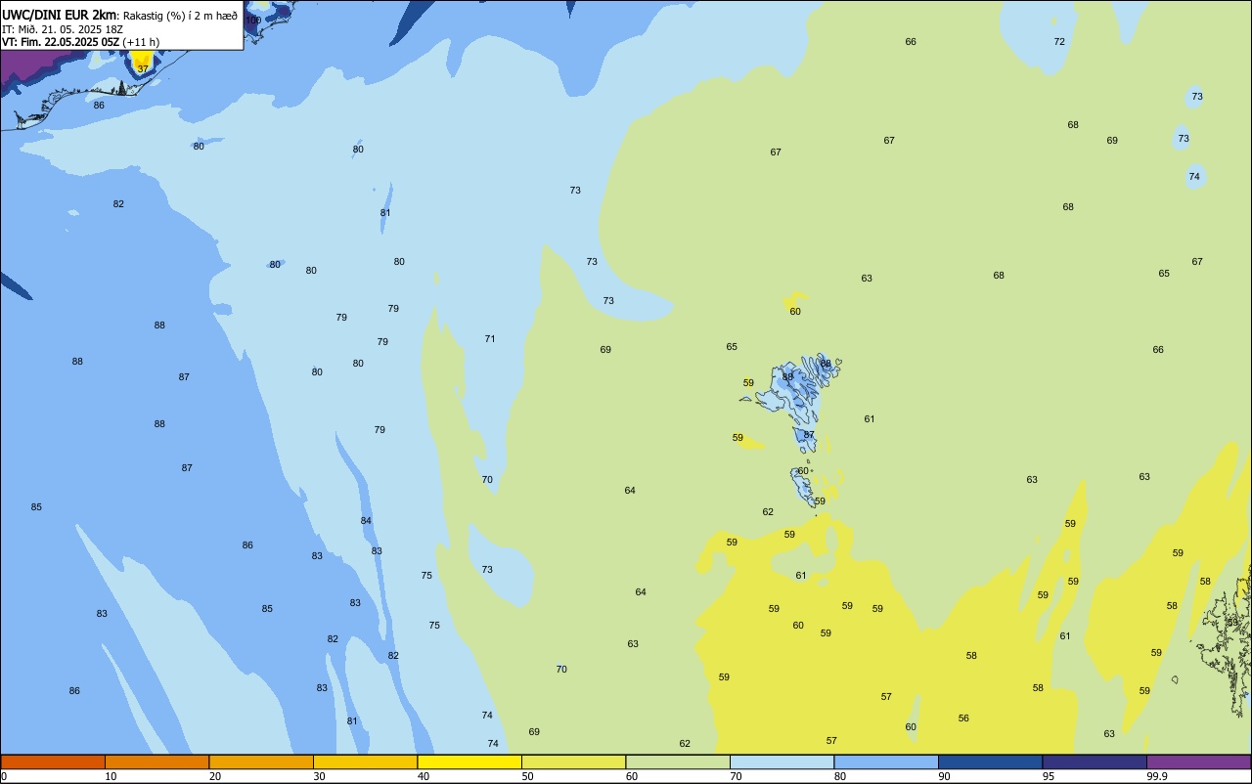Click the 40–50 bright yellow legend swatch

click(x=469, y=762)
